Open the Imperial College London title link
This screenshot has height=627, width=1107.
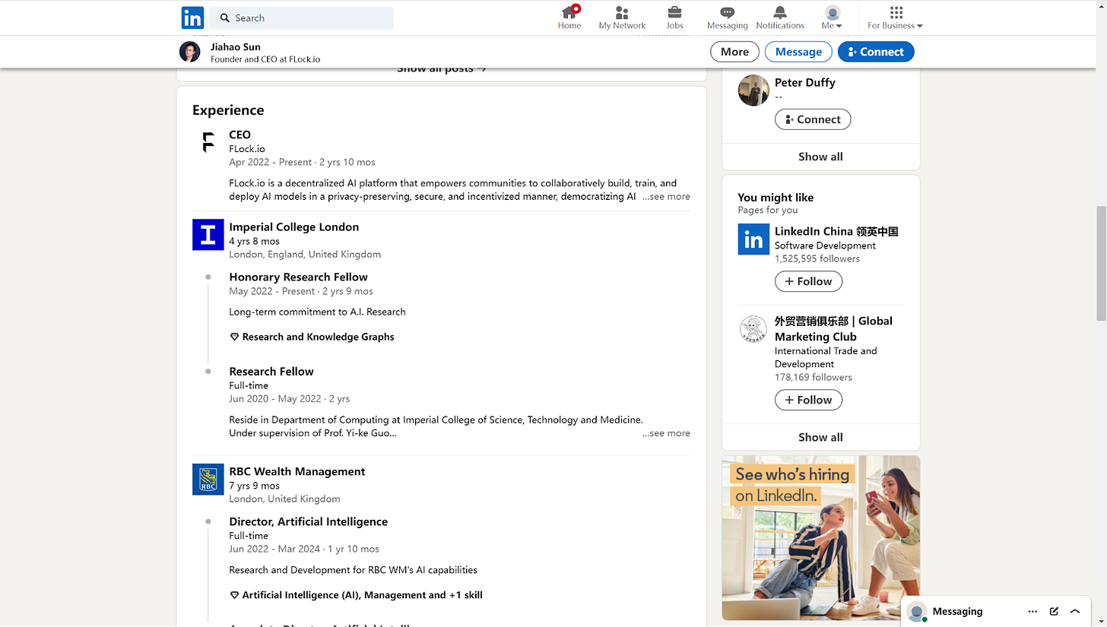[293, 226]
